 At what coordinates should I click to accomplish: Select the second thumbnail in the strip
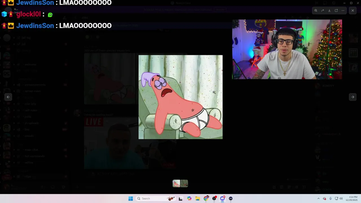[184, 184]
